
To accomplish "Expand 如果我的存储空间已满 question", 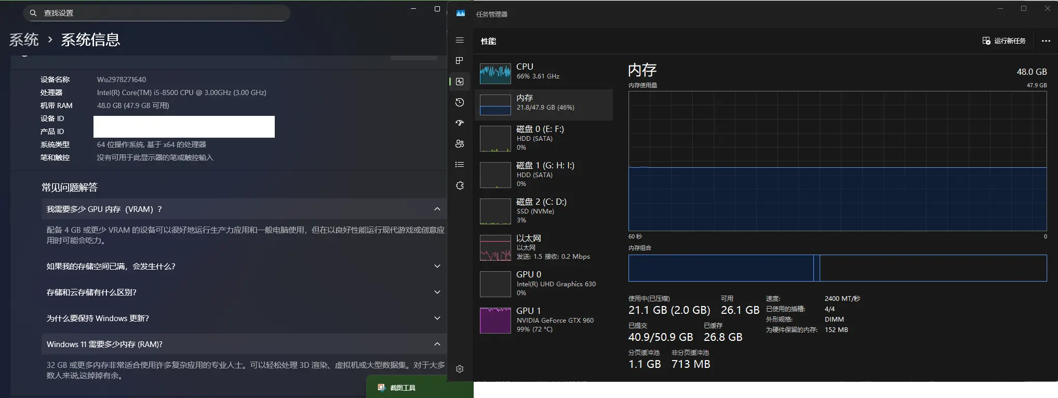I will [x=437, y=266].
